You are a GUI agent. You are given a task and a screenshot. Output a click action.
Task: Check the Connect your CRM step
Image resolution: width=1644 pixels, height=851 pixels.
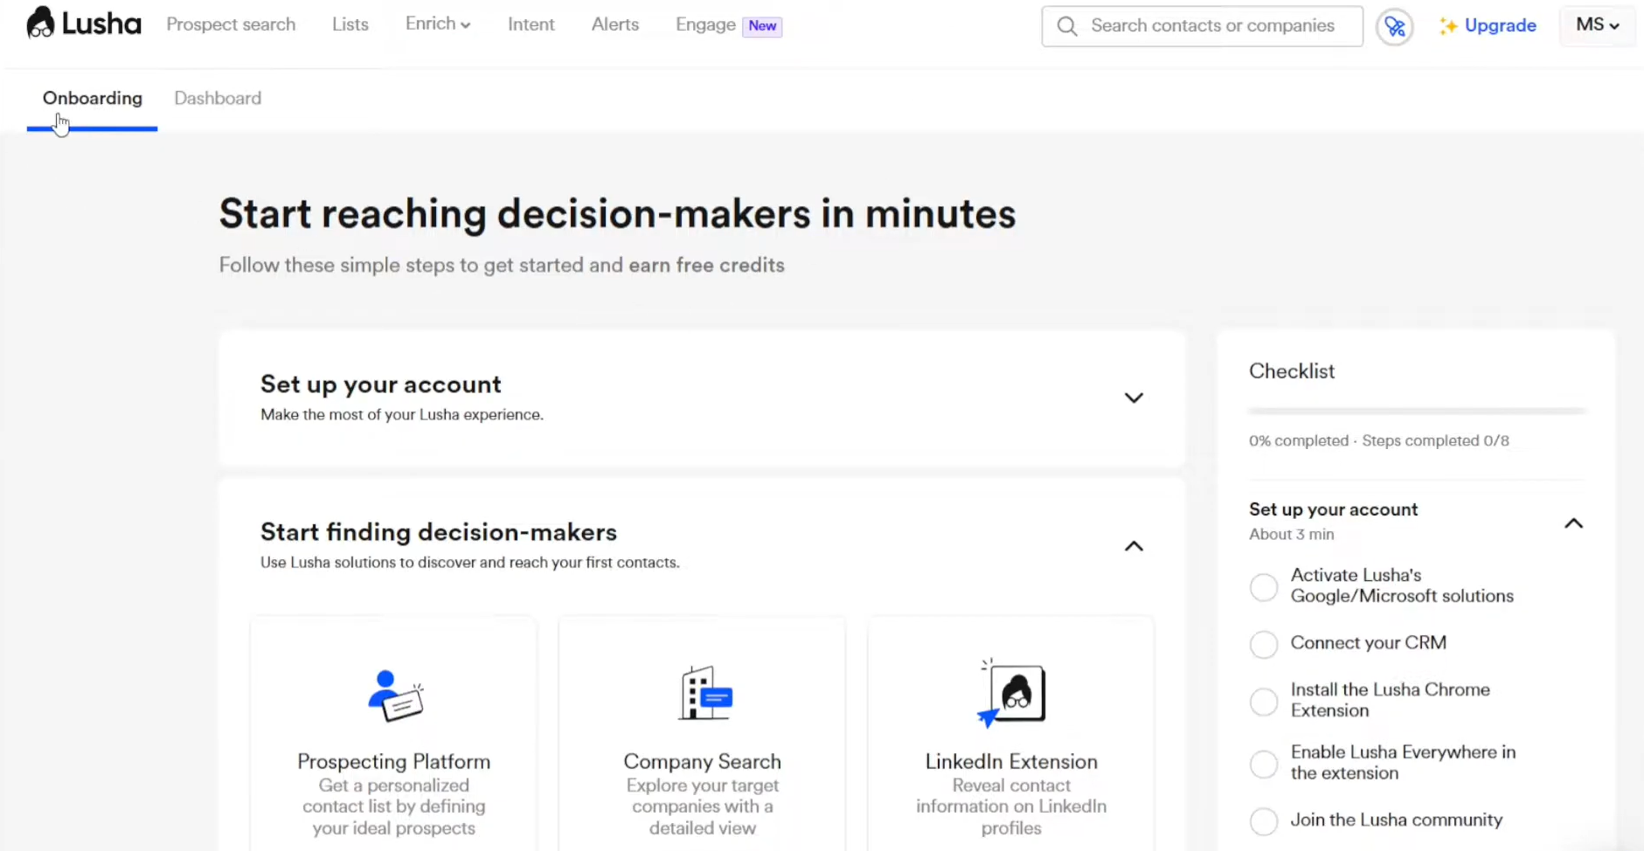(1264, 644)
